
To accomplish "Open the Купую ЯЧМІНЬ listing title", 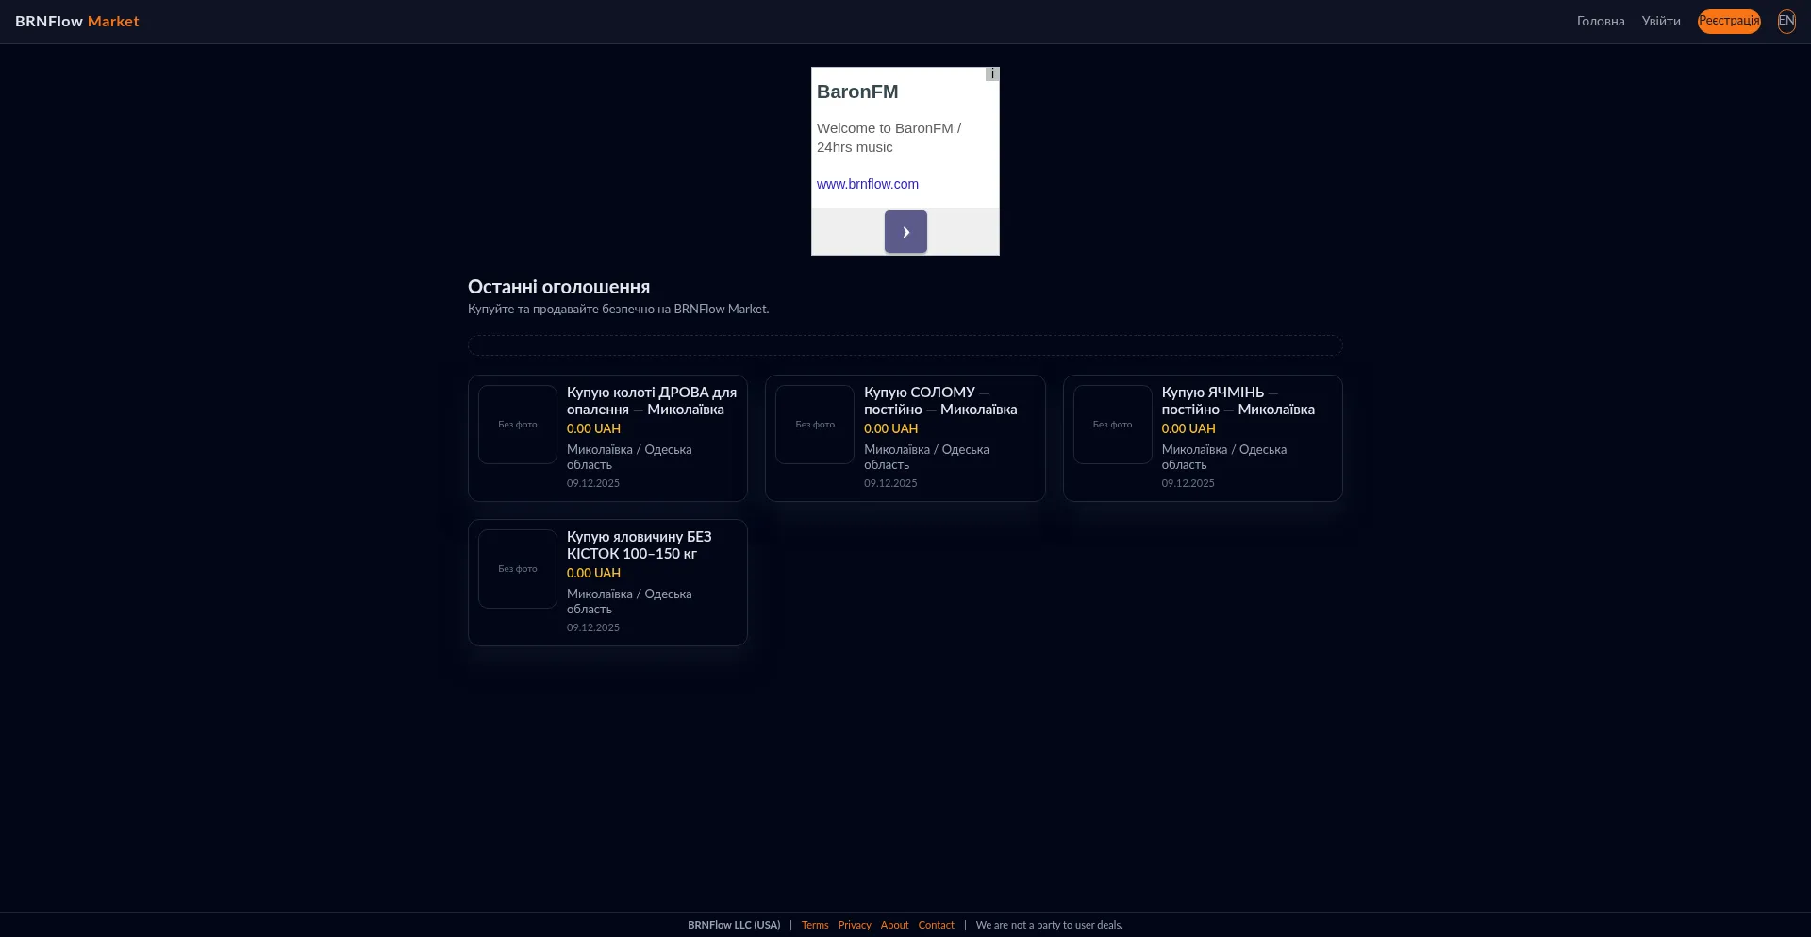I will pos(1237,401).
